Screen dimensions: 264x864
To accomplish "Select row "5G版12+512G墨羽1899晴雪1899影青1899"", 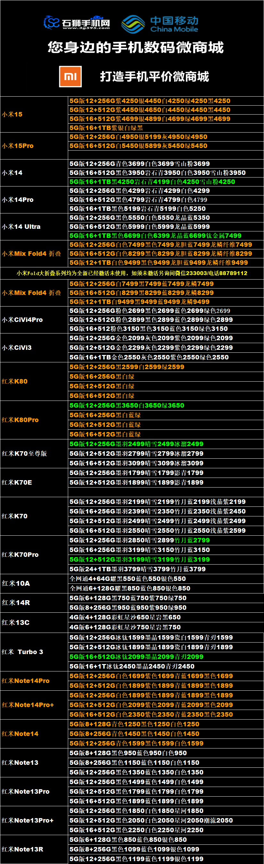I will 166,482.
